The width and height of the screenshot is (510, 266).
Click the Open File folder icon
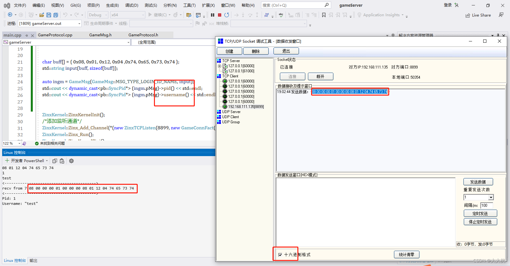pyautogui.click(x=42, y=15)
